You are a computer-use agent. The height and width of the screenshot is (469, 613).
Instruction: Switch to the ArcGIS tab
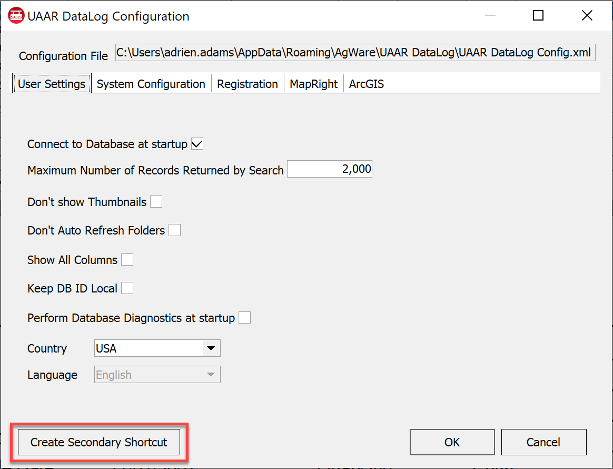pos(367,84)
